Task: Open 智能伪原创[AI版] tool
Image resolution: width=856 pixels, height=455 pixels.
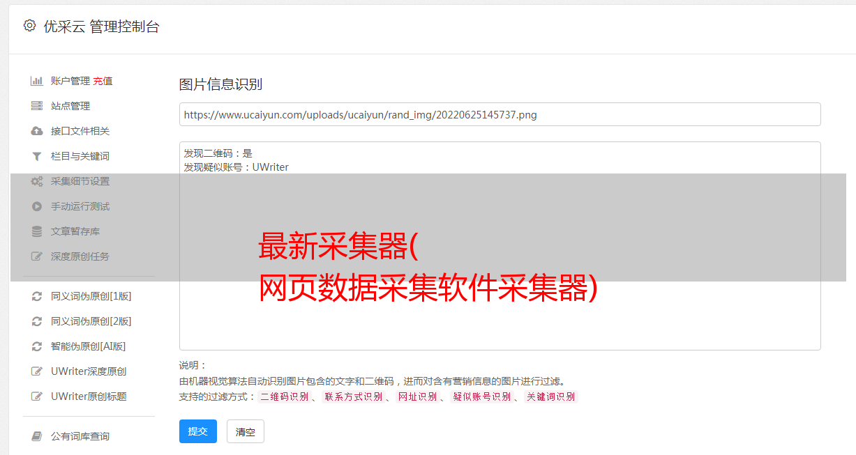Action: tap(88, 346)
